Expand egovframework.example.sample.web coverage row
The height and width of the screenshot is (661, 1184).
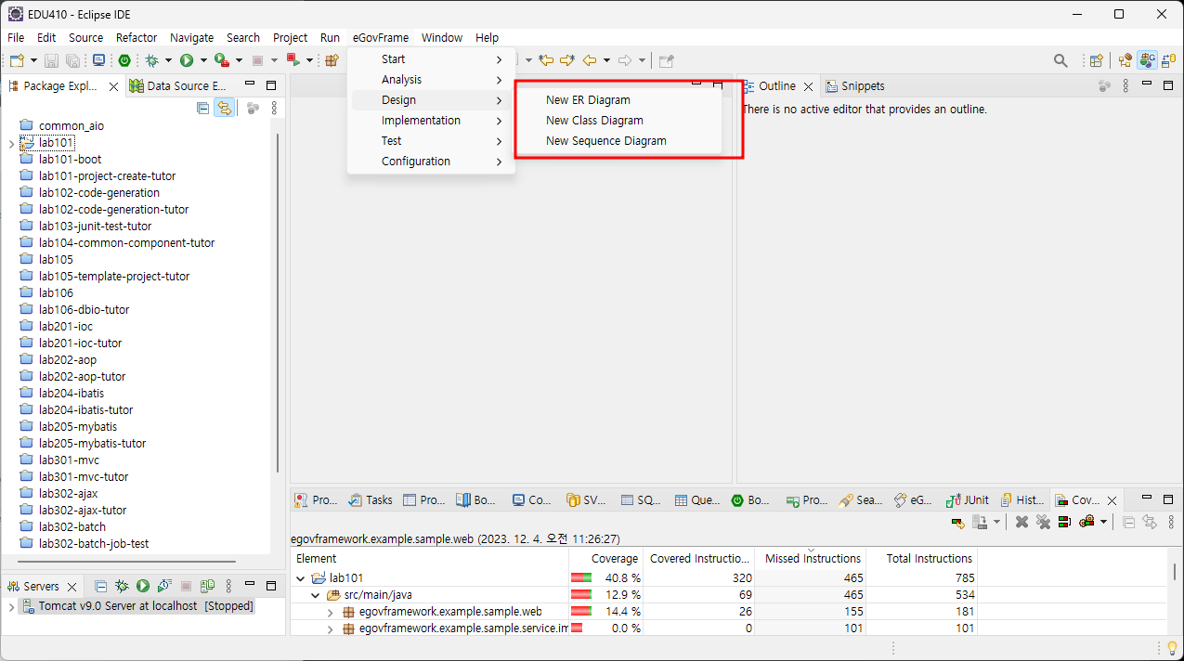[x=331, y=612]
